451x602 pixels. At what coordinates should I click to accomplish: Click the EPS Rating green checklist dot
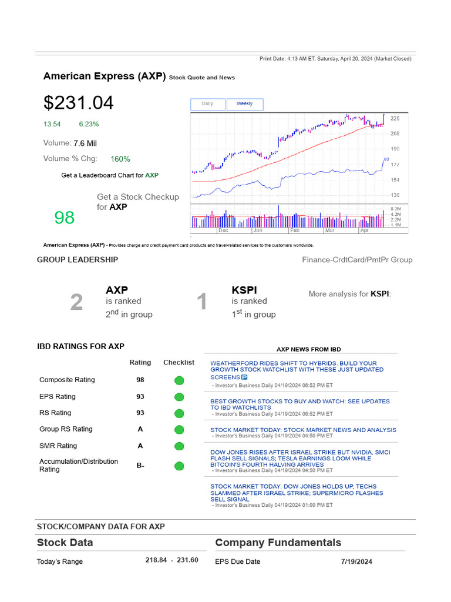tap(179, 397)
